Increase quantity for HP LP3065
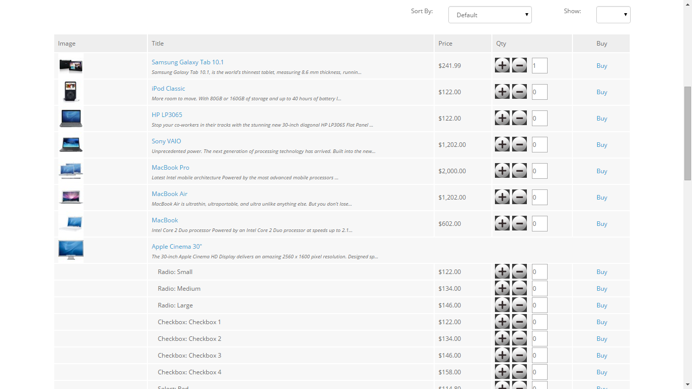Image resolution: width=692 pixels, height=389 pixels. (x=502, y=118)
